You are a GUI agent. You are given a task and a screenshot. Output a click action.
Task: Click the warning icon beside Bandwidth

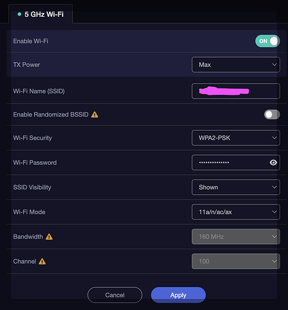49,237
